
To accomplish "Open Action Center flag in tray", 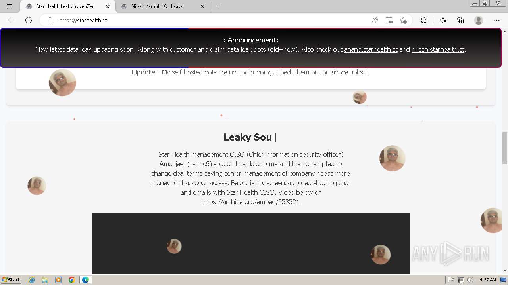I will point(451,280).
